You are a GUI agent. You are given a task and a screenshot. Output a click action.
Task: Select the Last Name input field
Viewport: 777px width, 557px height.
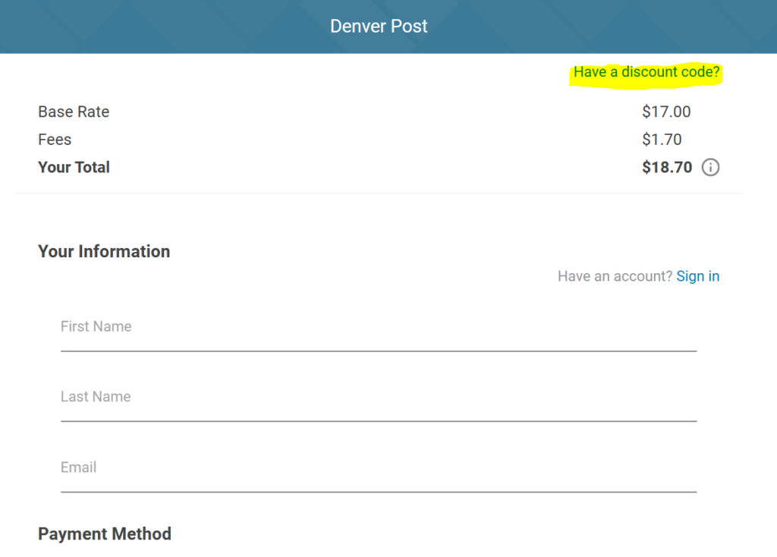click(379, 401)
